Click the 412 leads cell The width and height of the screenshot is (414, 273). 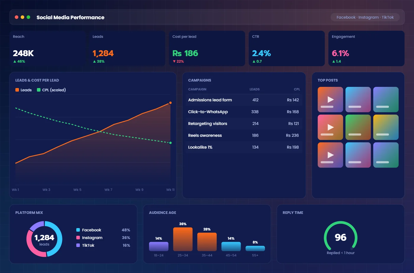(x=255, y=100)
